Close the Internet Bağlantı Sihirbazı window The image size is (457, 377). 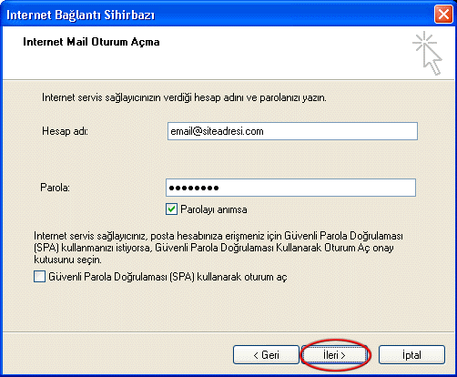[443, 15]
